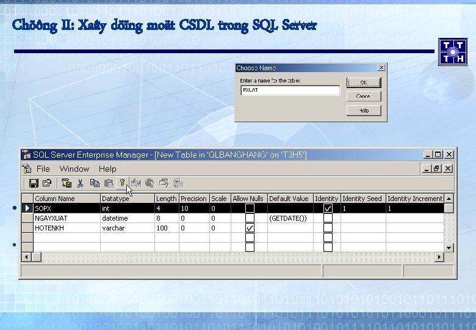Image resolution: width=476 pixels, height=330 pixels.
Task: Click the length cell showing 100
Action: pos(167,227)
